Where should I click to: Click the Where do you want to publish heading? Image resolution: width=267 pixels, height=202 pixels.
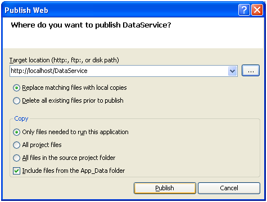pos(91,25)
